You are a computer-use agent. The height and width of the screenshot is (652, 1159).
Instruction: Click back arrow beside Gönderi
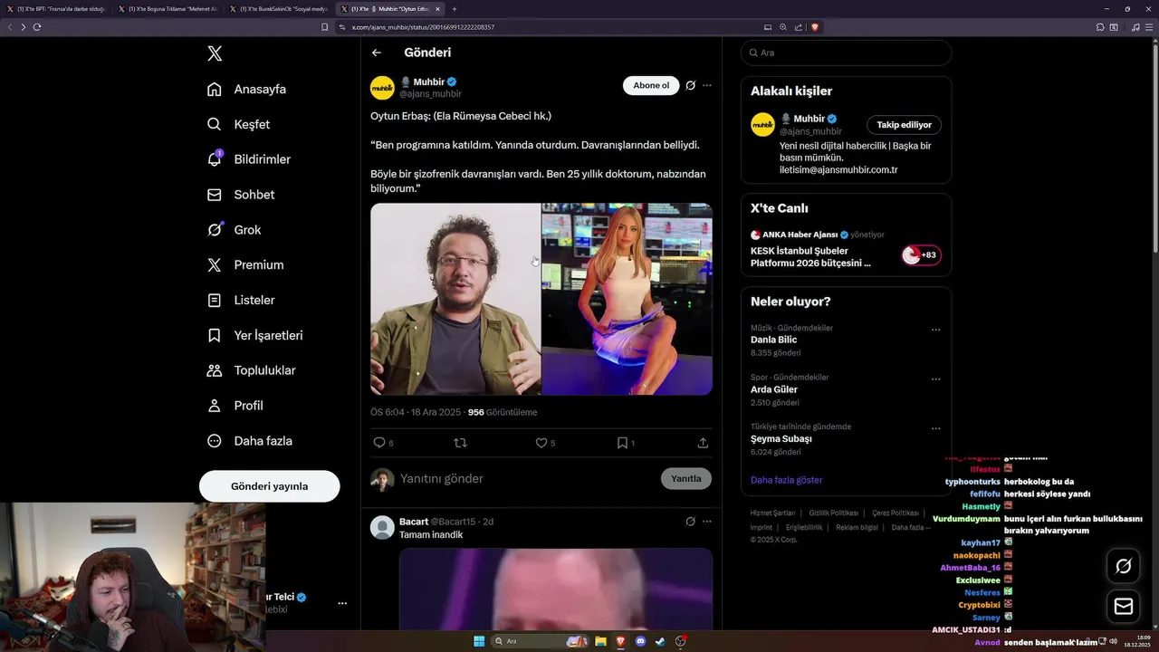377,53
